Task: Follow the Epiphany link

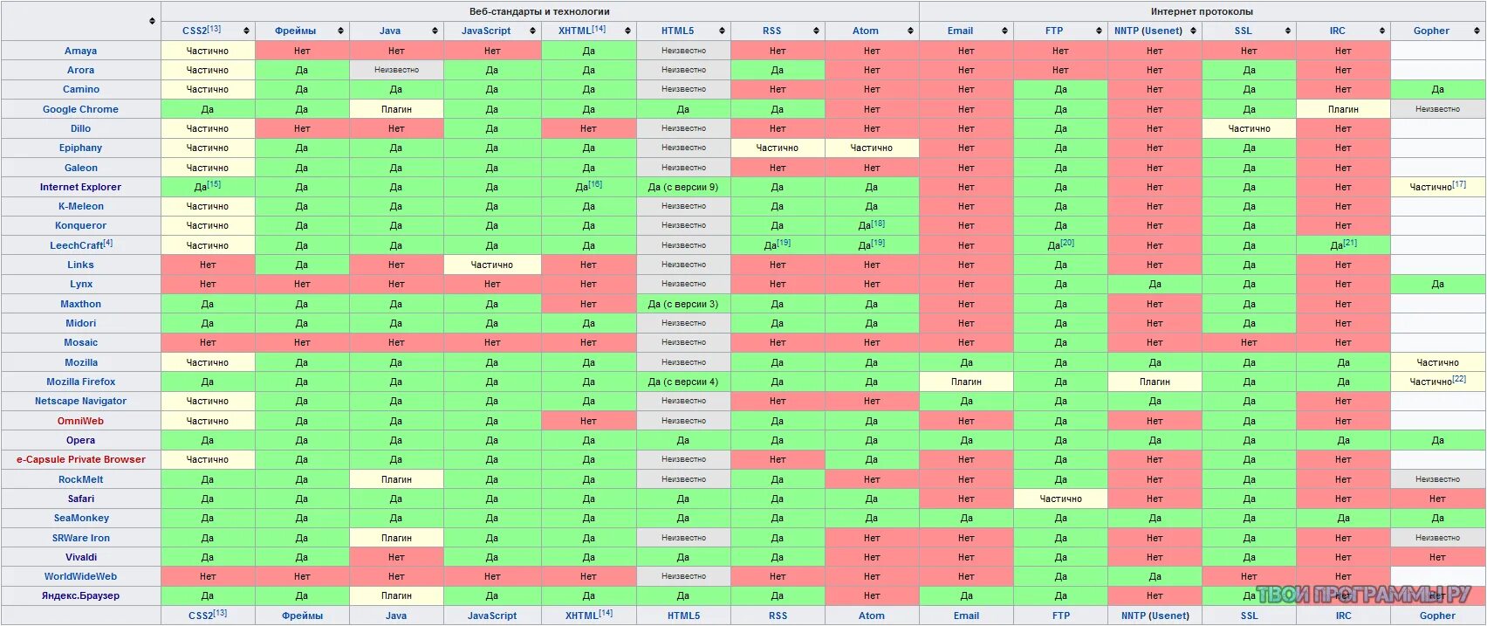Action: pyautogui.click(x=80, y=148)
